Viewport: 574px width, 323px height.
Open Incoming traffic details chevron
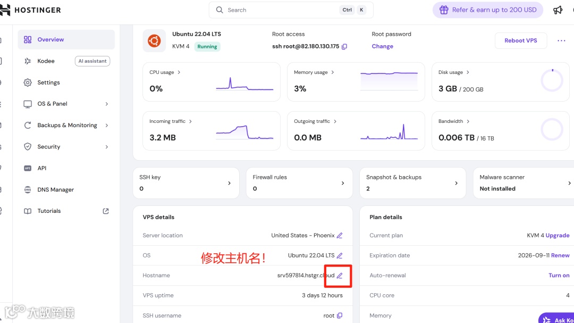[190, 121]
